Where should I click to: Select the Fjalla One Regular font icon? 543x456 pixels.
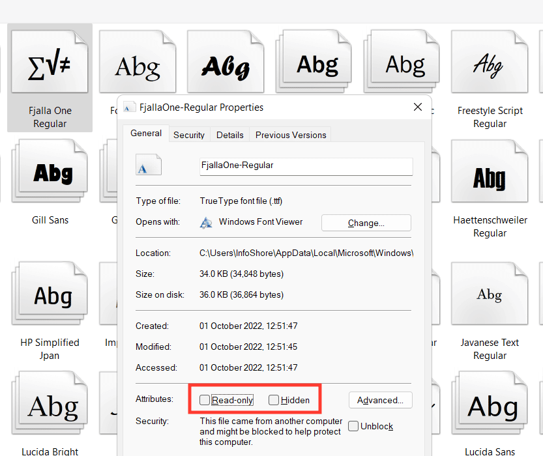(50, 65)
